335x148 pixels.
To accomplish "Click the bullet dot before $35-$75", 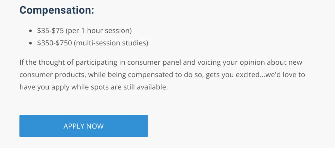I will [x=30, y=31].
